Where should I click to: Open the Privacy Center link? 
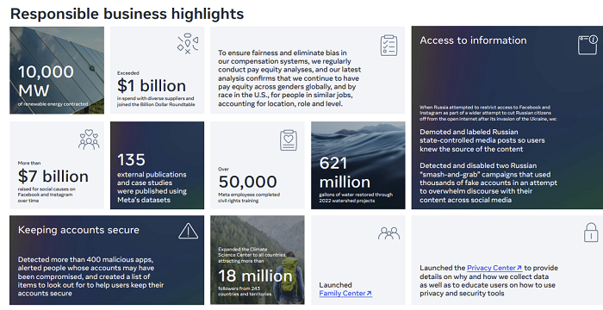[494, 268]
